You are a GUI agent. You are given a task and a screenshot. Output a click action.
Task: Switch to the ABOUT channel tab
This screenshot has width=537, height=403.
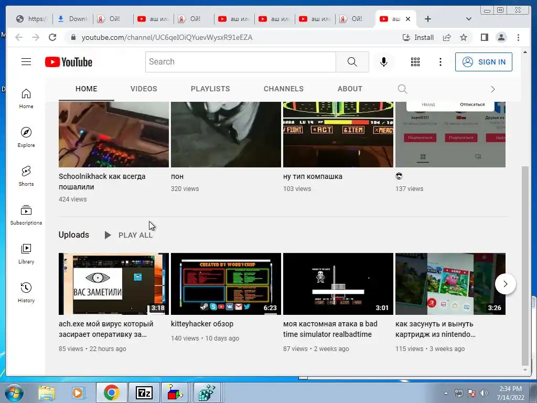coord(350,89)
